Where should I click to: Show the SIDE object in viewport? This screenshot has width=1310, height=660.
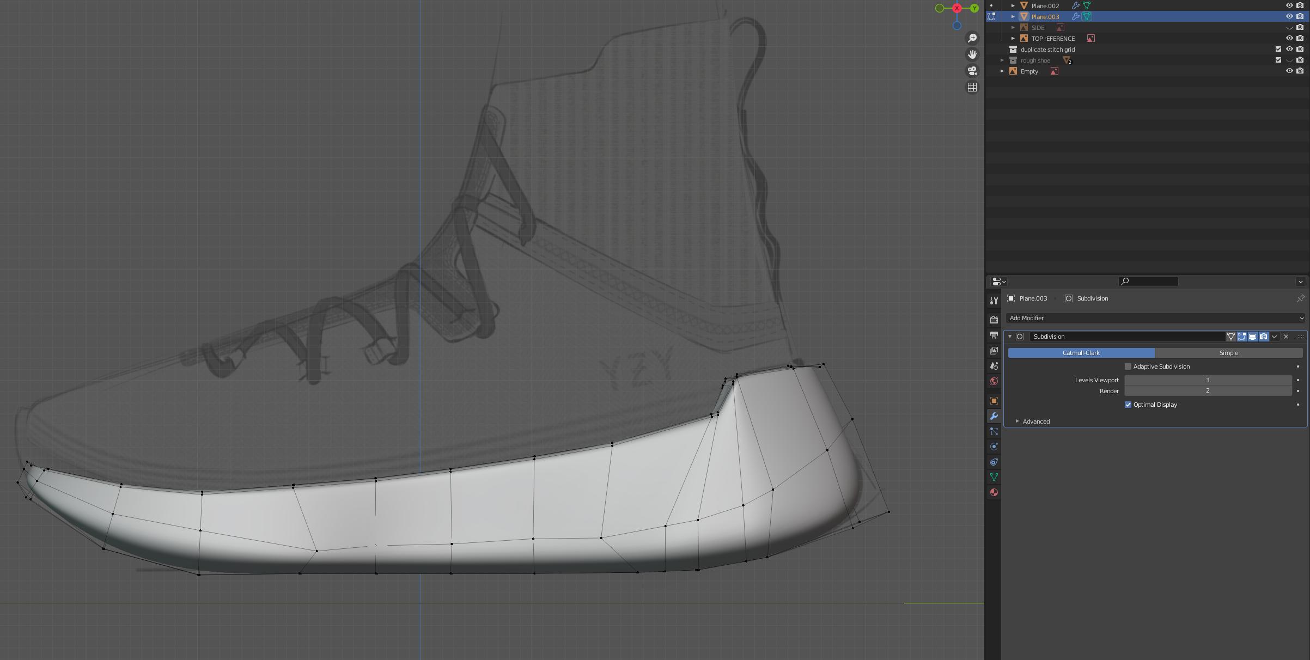pos(1289,28)
